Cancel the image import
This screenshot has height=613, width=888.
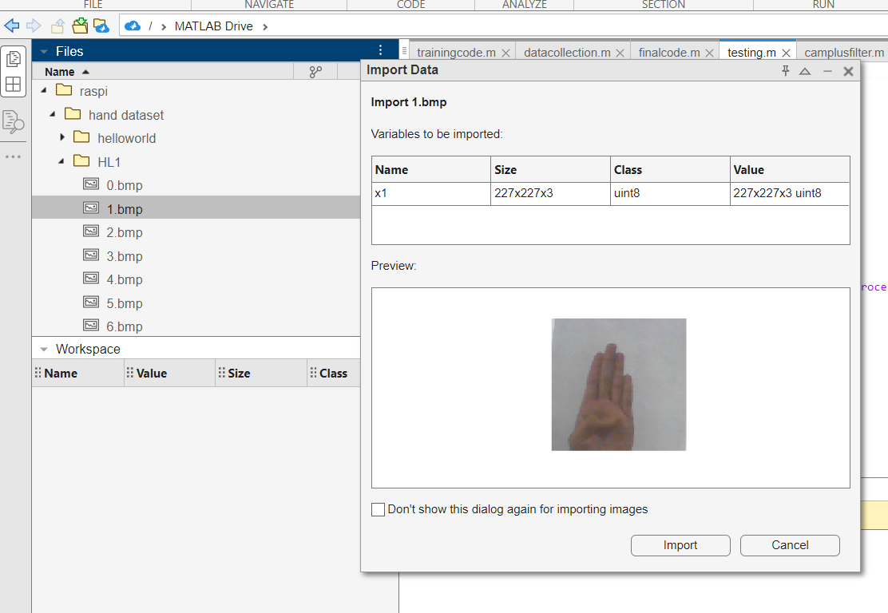(789, 545)
